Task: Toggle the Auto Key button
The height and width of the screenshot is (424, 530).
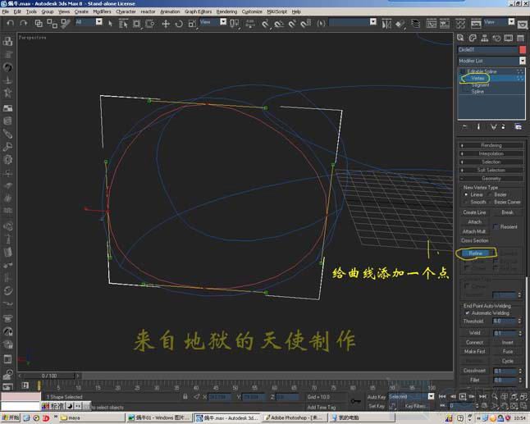Action: (x=377, y=397)
